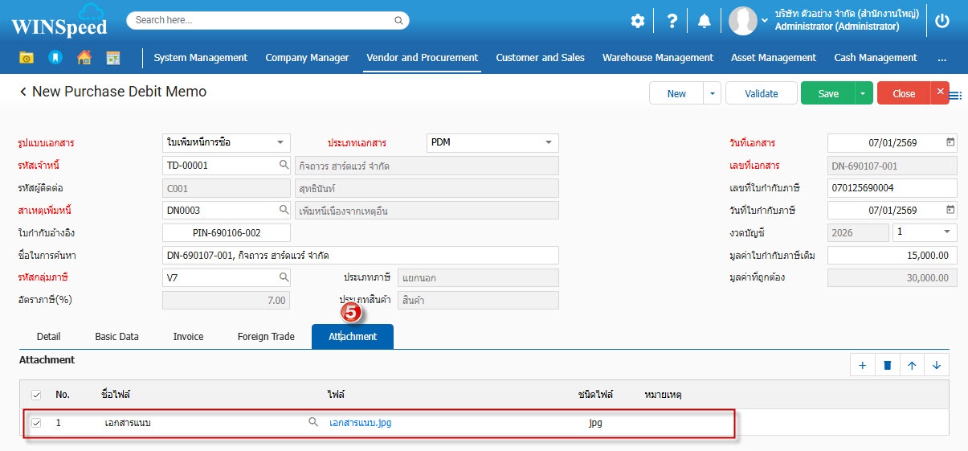This screenshot has width=968, height=451.
Task: Add a new attachment with plus icon
Action: [x=862, y=365]
